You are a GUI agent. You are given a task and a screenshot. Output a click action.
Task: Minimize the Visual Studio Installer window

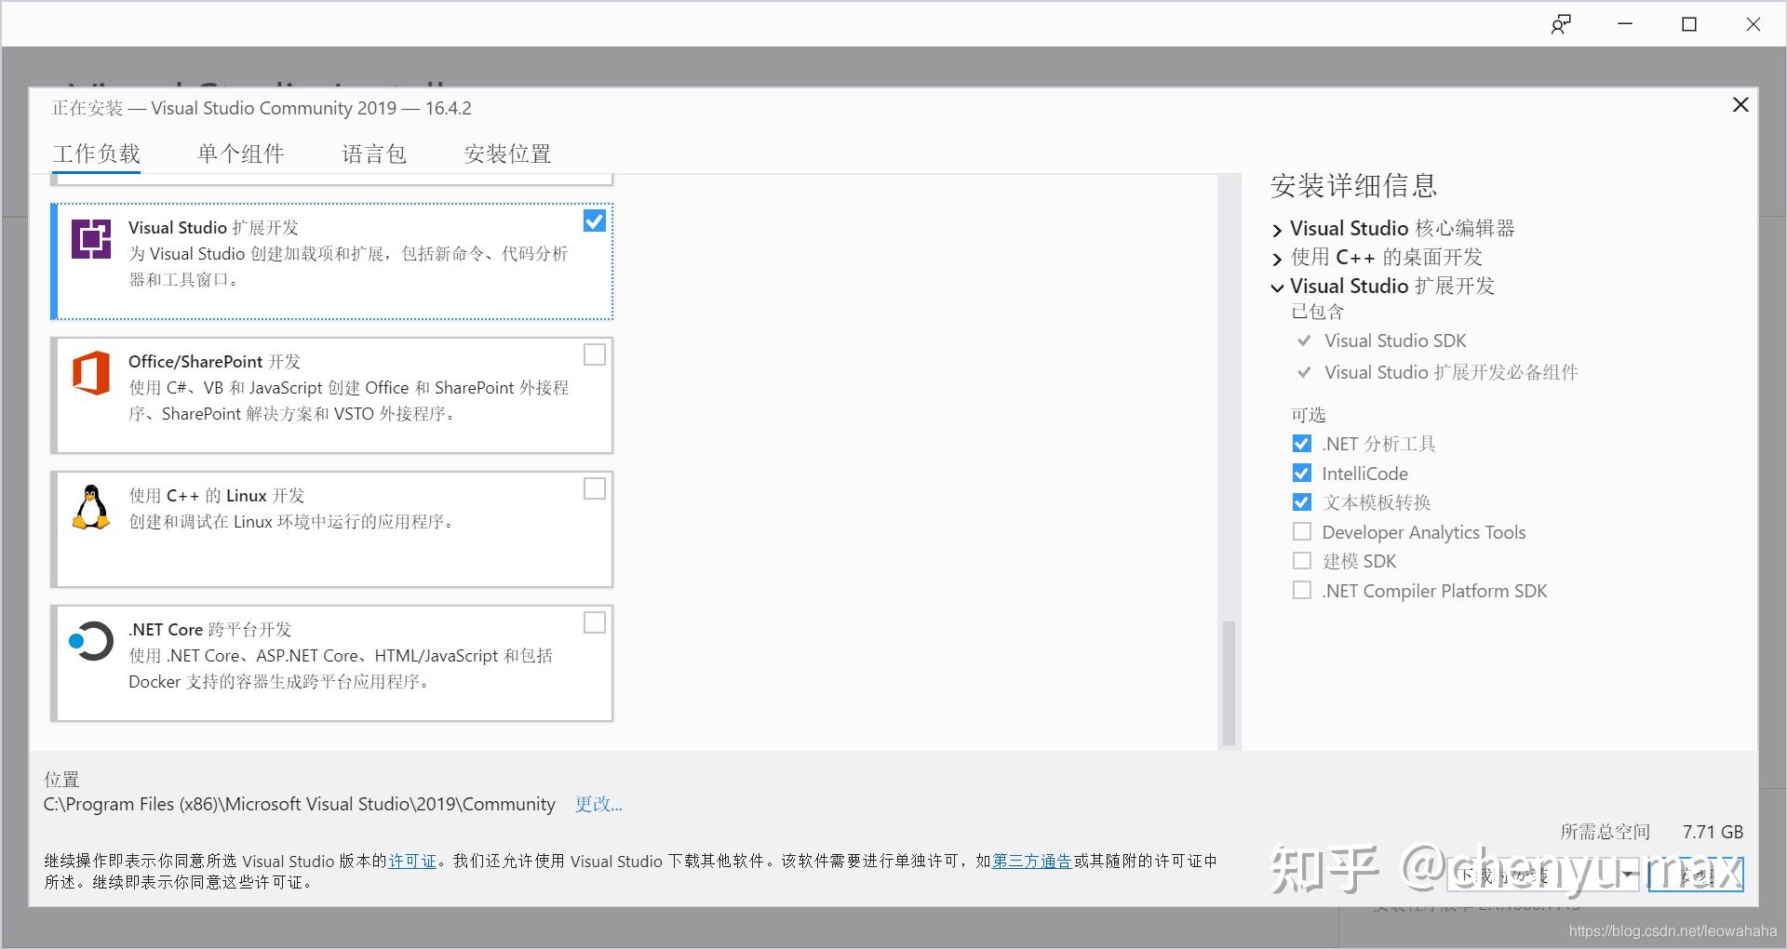1625,24
